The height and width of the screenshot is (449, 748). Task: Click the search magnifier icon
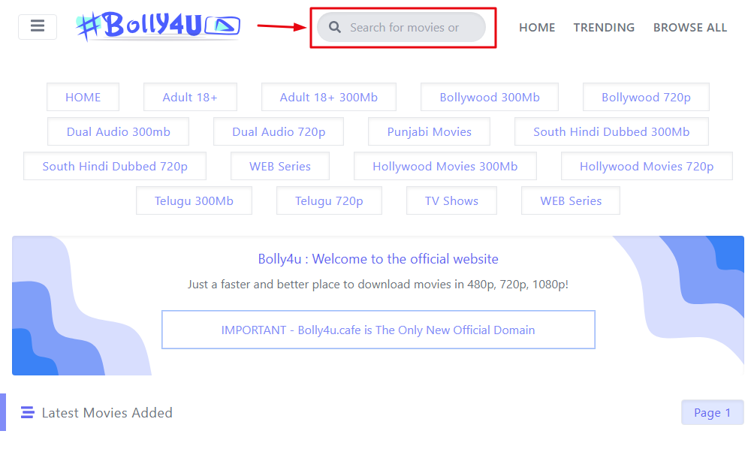tap(335, 27)
